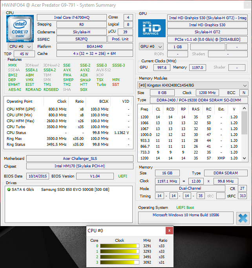Screen dimensions: 252x268
Task: Click the PCIe v1.1 x0 DISABLED field
Action: (x=207, y=39)
